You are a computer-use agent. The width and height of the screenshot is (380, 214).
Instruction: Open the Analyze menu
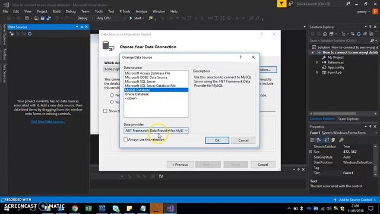141,11
